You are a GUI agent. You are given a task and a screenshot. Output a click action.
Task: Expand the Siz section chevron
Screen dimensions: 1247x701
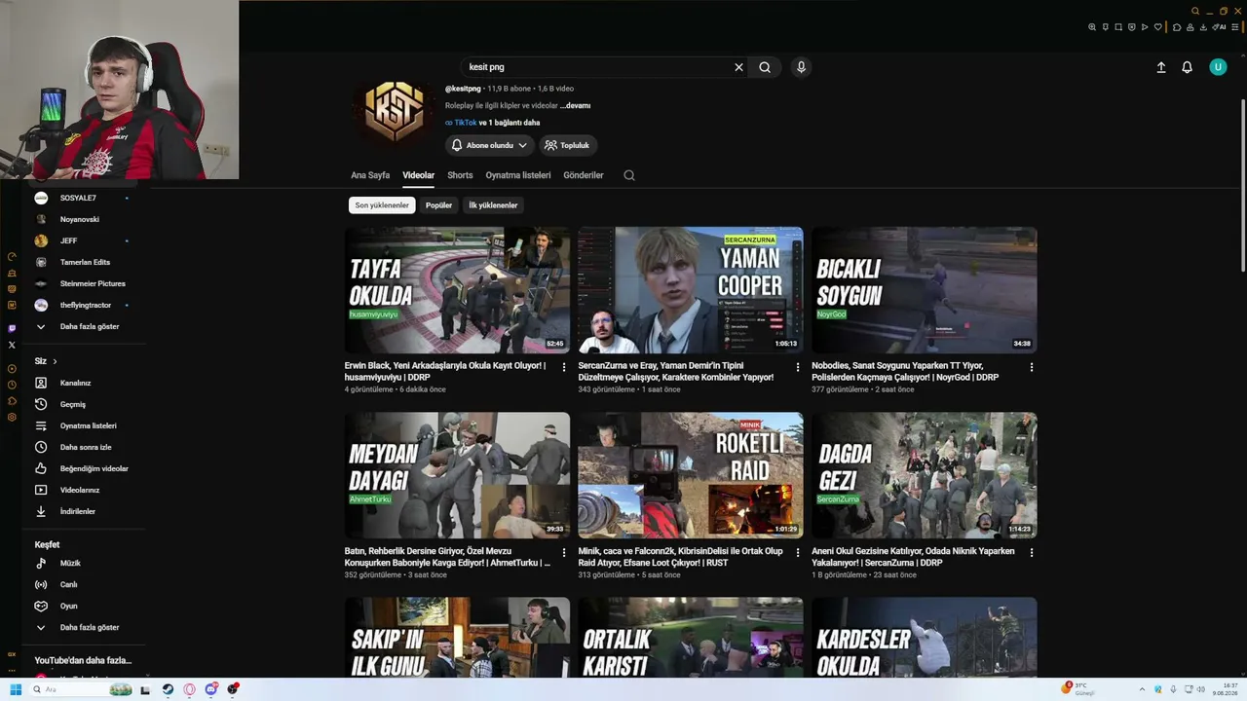coord(55,361)
